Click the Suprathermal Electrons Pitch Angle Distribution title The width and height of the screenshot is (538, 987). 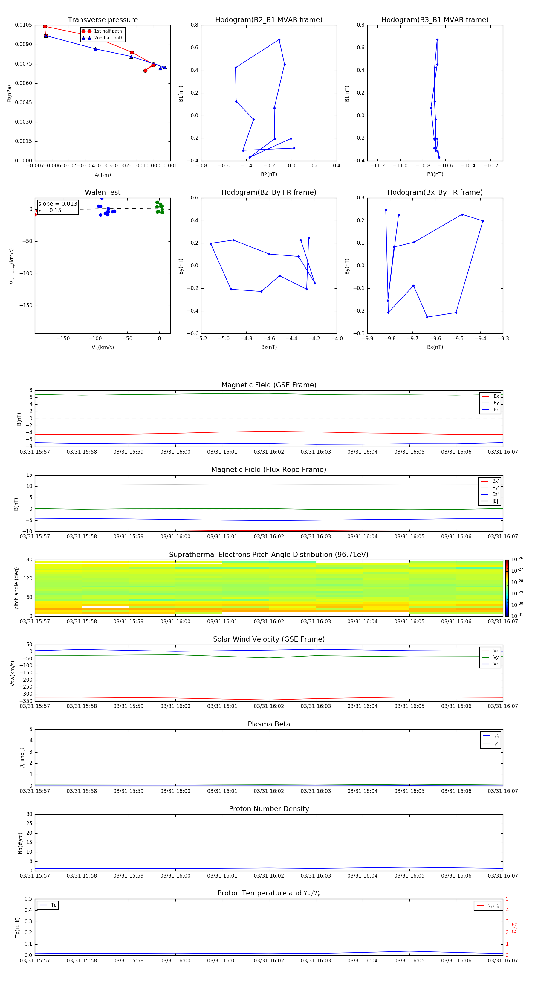point(268,555)
